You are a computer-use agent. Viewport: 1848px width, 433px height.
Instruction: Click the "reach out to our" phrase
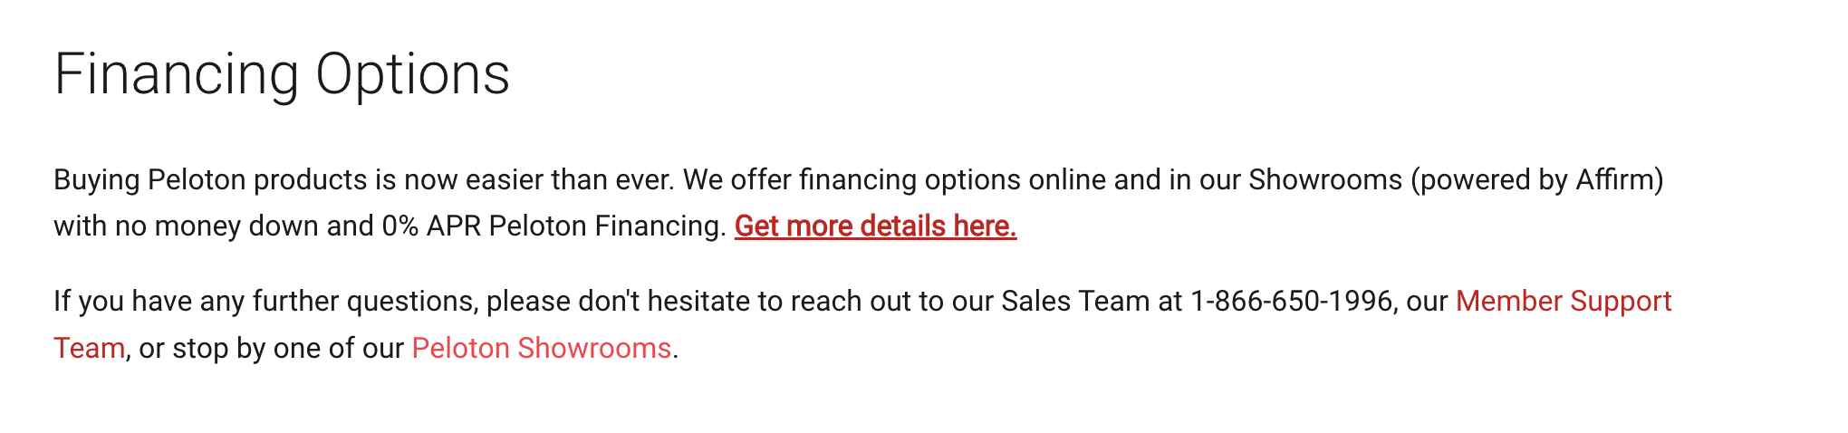click(x=892, y=301)
